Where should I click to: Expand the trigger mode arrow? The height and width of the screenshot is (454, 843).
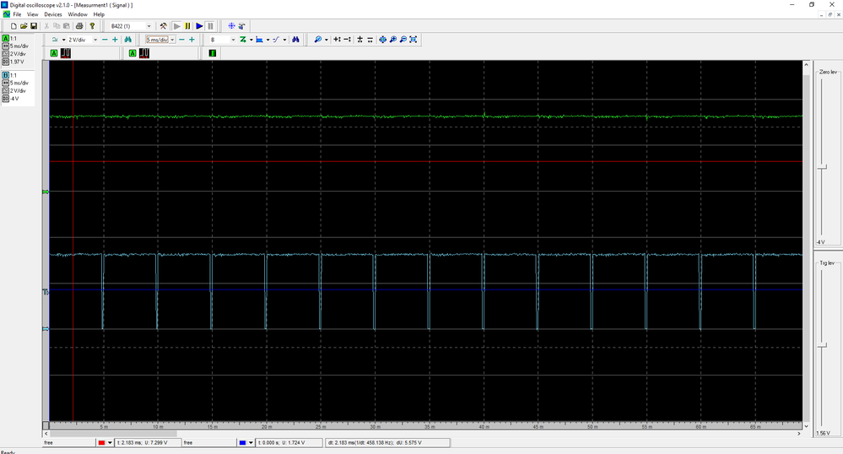(251, 40)
